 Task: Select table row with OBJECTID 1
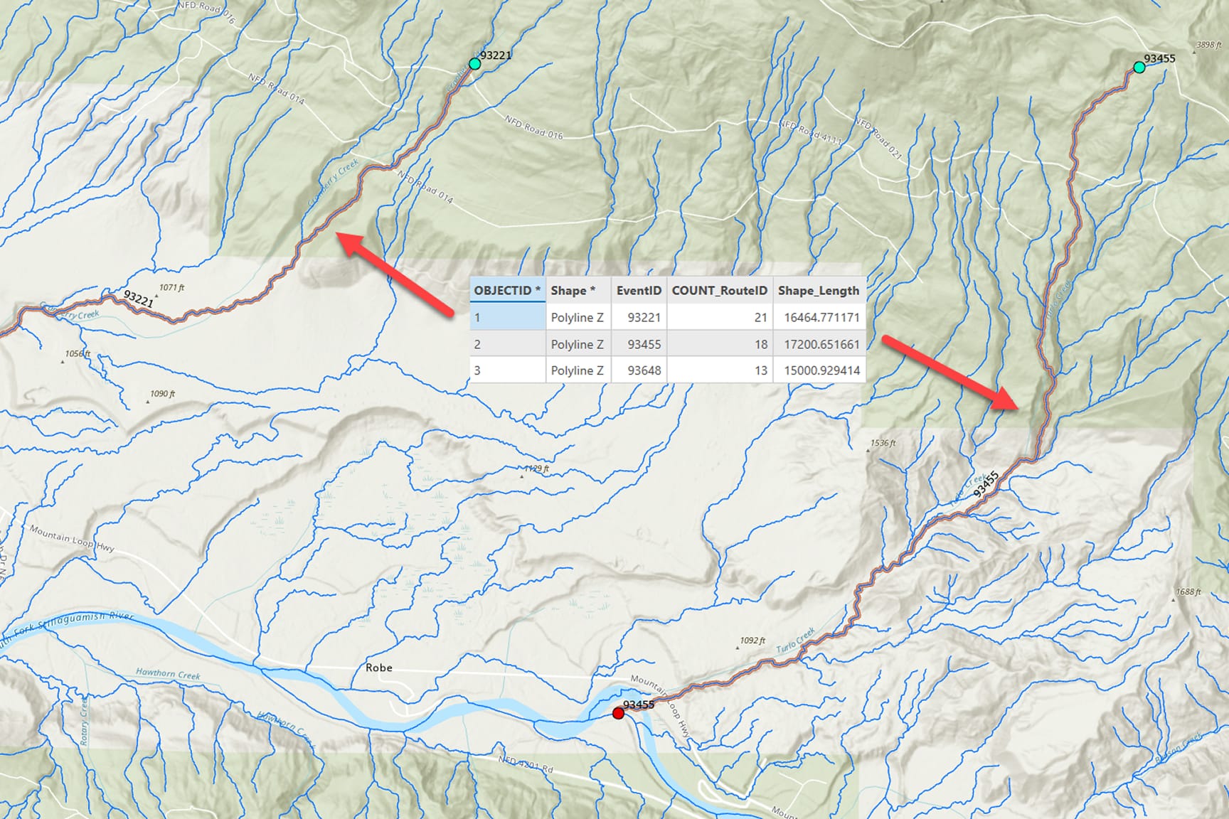tap(667, 317)
